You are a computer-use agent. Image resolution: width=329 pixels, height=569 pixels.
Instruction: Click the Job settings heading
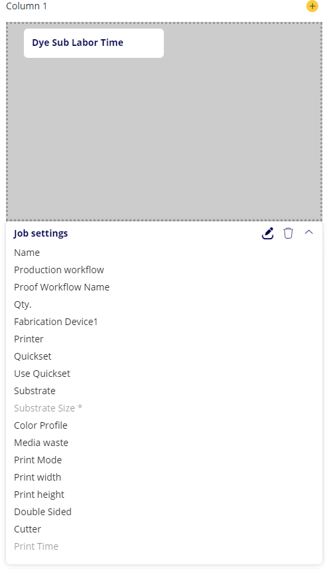click(x=41, y=233)
